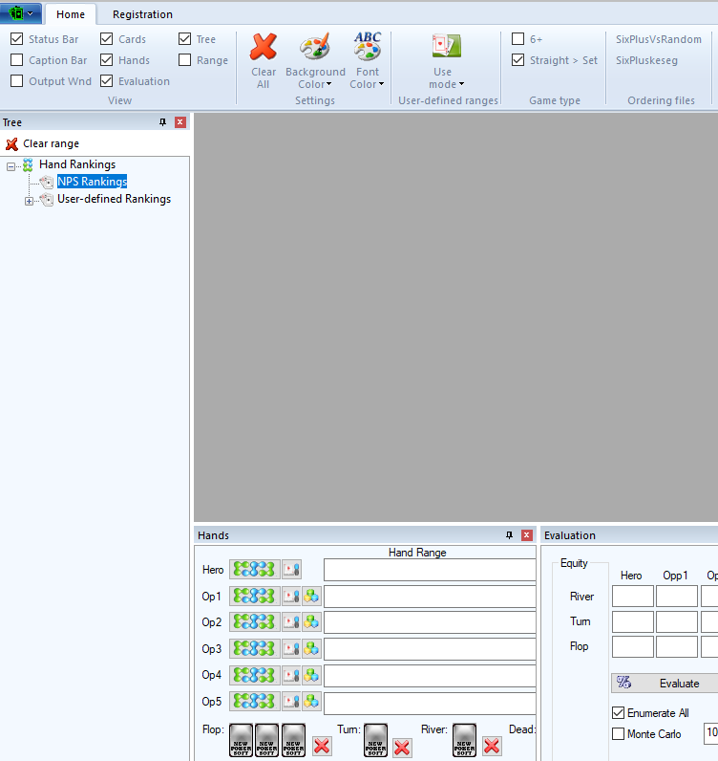Toggle the 6+ game type checkbox
718x761 pixels.
pos(517,39)
